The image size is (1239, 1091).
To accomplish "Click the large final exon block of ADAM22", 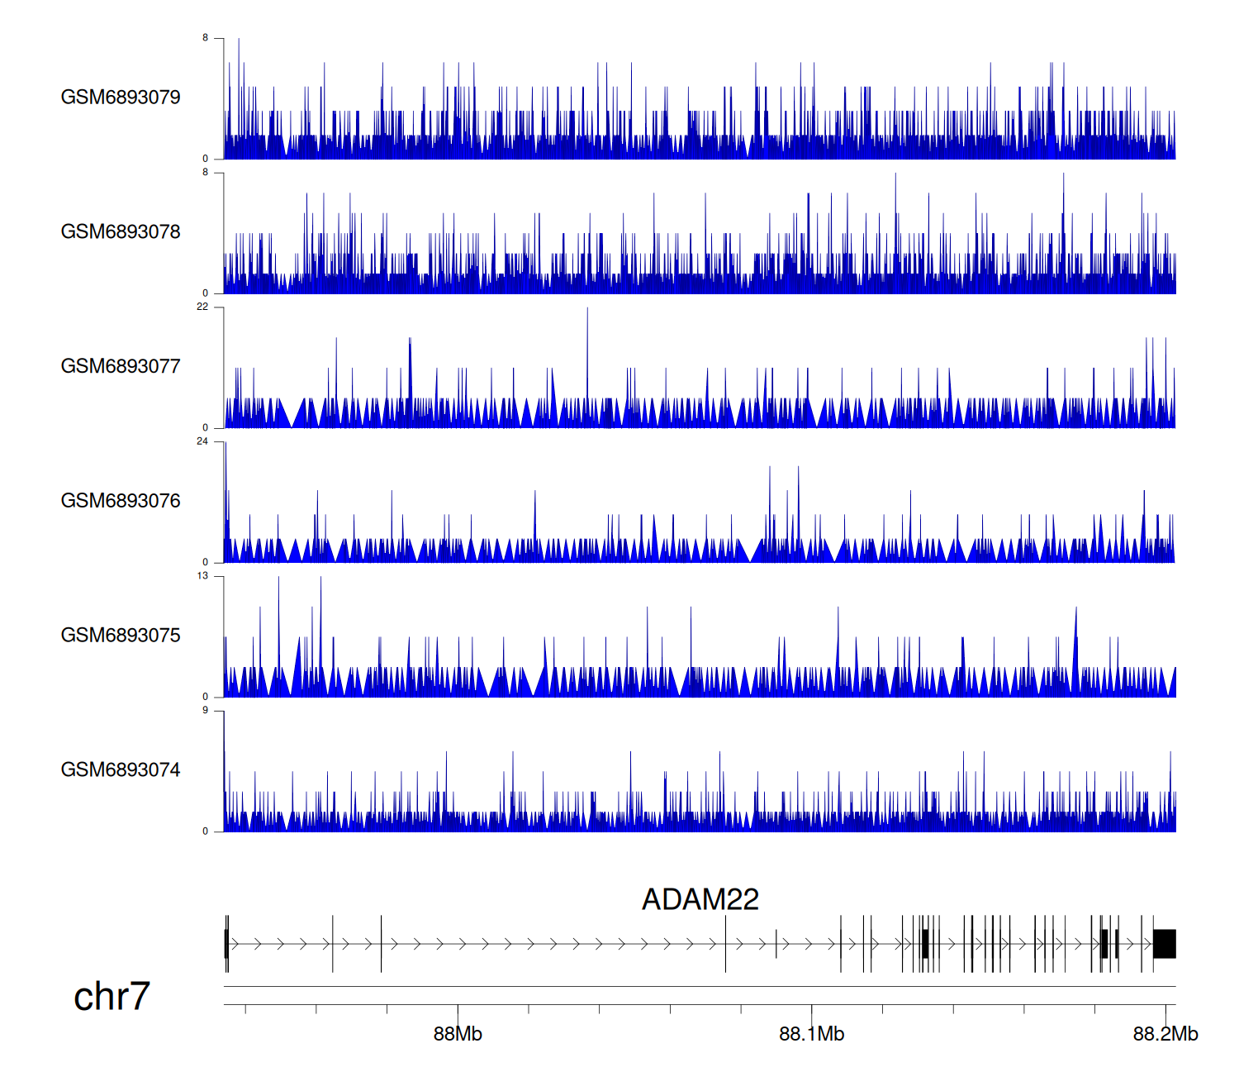I will (1164, 944).
